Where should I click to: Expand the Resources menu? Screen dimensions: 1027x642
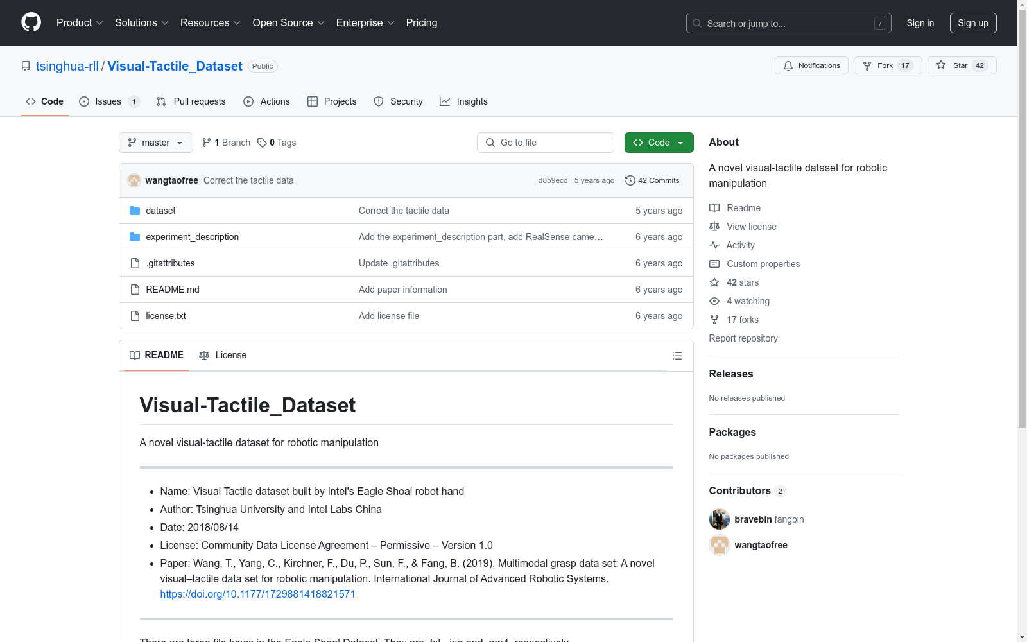pyautogui.click(x=211, y=23)
